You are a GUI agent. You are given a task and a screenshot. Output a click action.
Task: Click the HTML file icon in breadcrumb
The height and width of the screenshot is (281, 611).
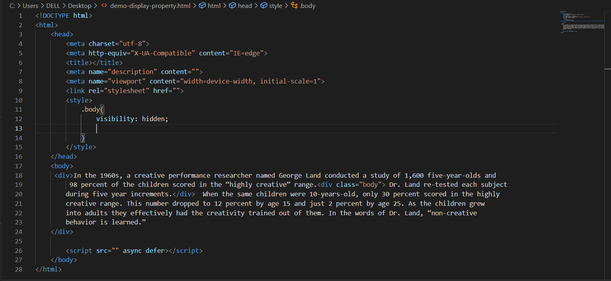[x=104, y=6]
